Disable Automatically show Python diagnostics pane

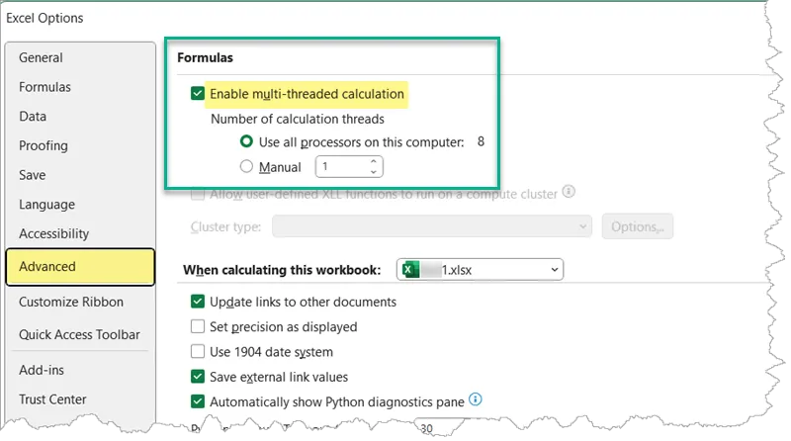click(x=198, y=401)
